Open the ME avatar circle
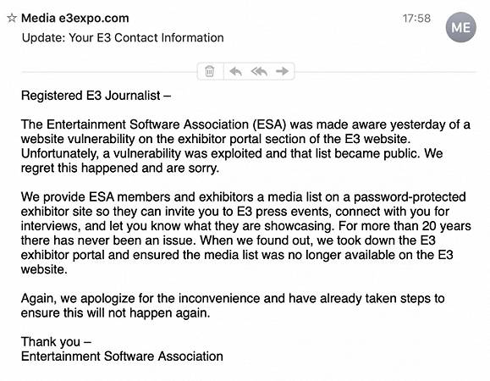Viewport: 490px width, 381px height. tap(460, 27)
